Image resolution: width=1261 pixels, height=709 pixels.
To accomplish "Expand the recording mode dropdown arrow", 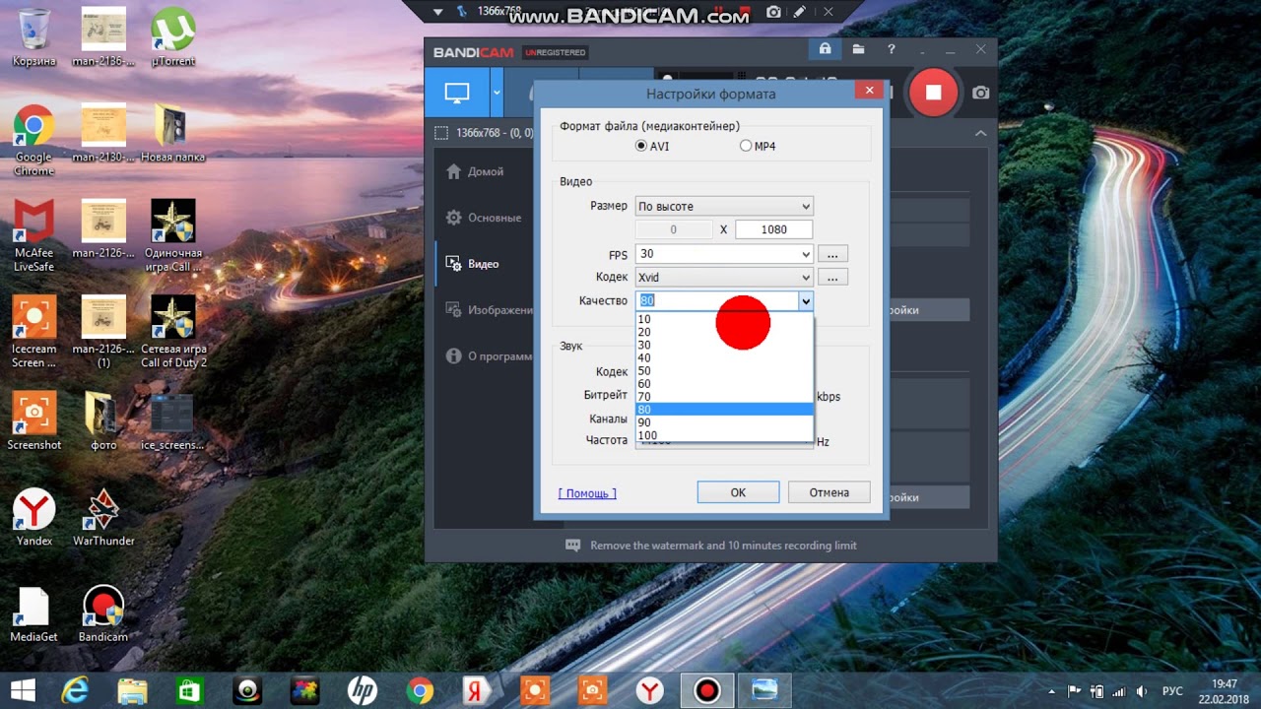I will coord(497,93).
